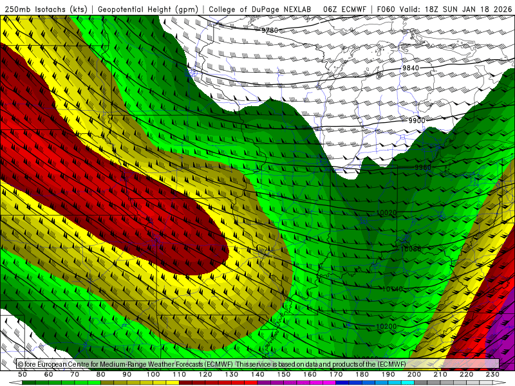Click the 9780 height contour label
The width and height of the screenshot is (515, 386).
click(270, 30)
